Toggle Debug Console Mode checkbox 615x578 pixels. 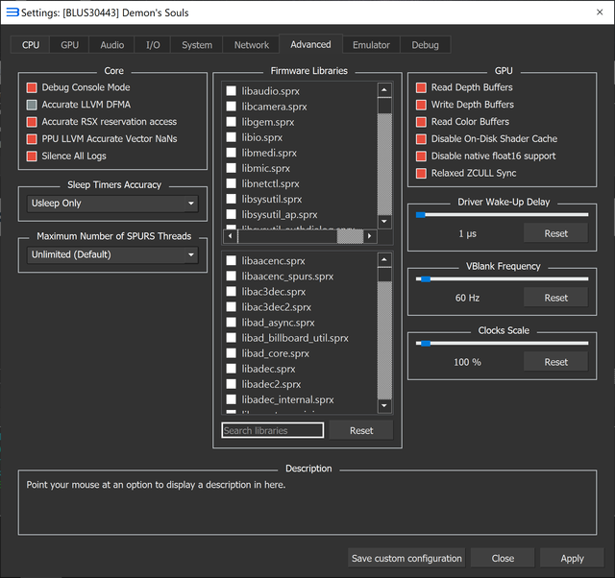(x=32, y=87)
